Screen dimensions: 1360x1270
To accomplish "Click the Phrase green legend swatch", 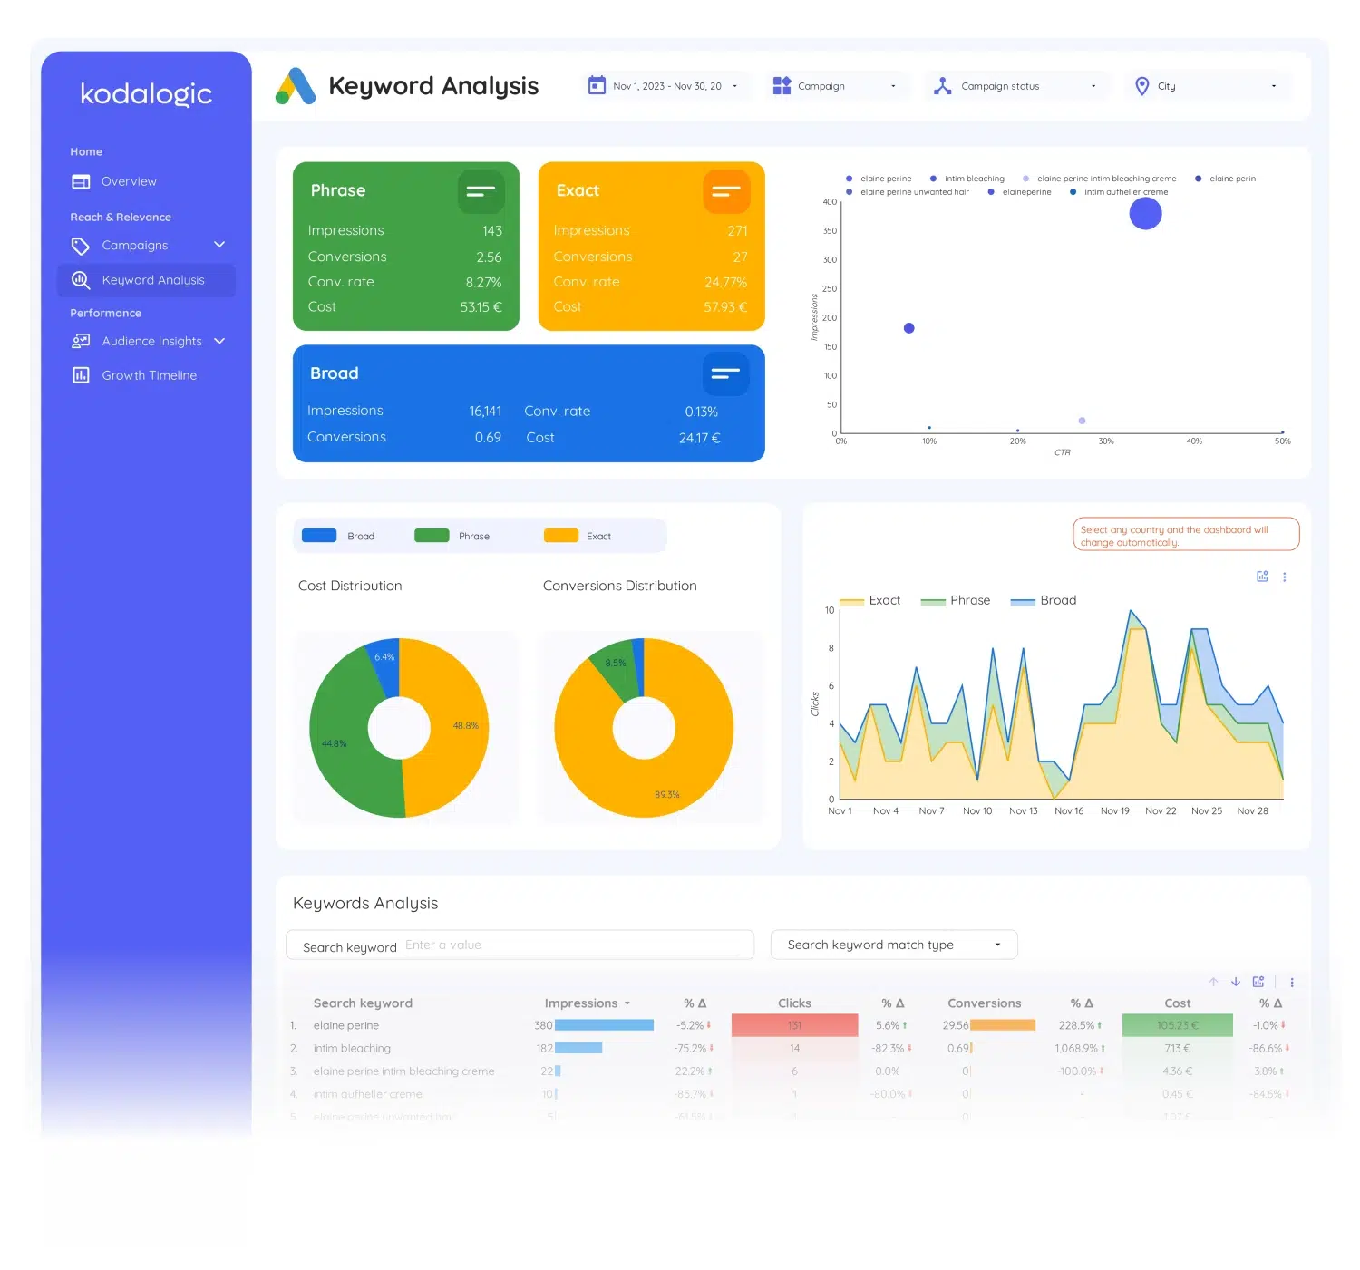I will [432, 536].
